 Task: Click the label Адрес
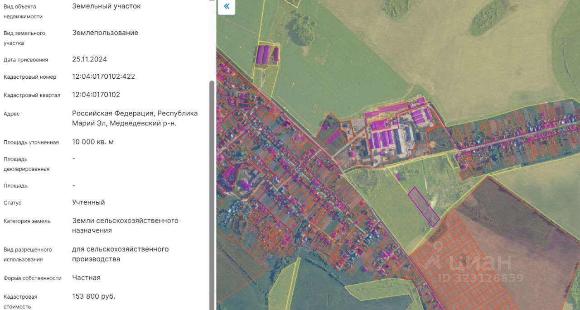11,114
